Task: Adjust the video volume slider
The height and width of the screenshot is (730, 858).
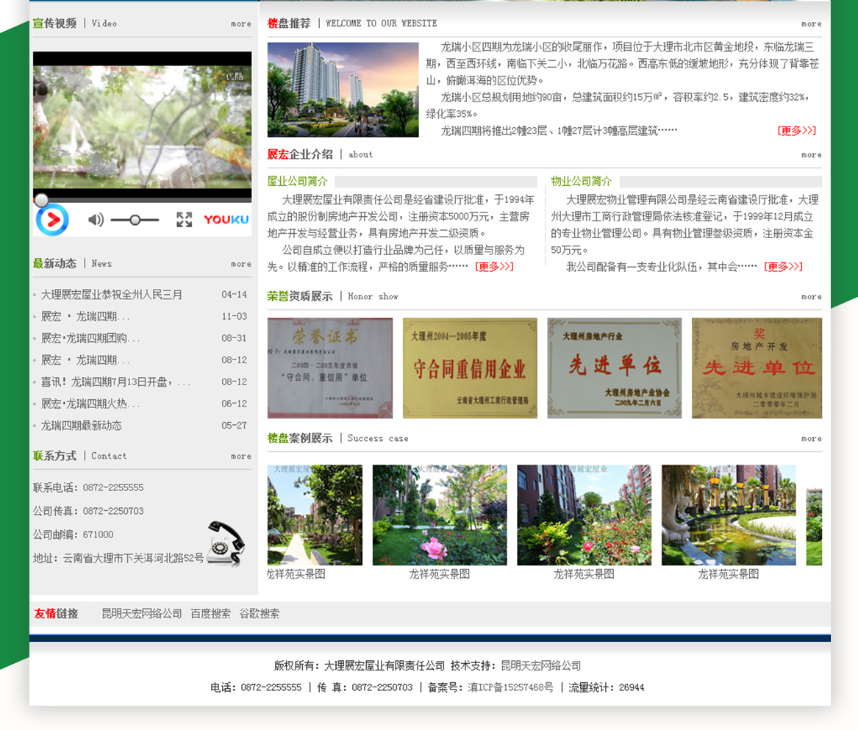Action: pyautogui.click(x=135, y=220)
